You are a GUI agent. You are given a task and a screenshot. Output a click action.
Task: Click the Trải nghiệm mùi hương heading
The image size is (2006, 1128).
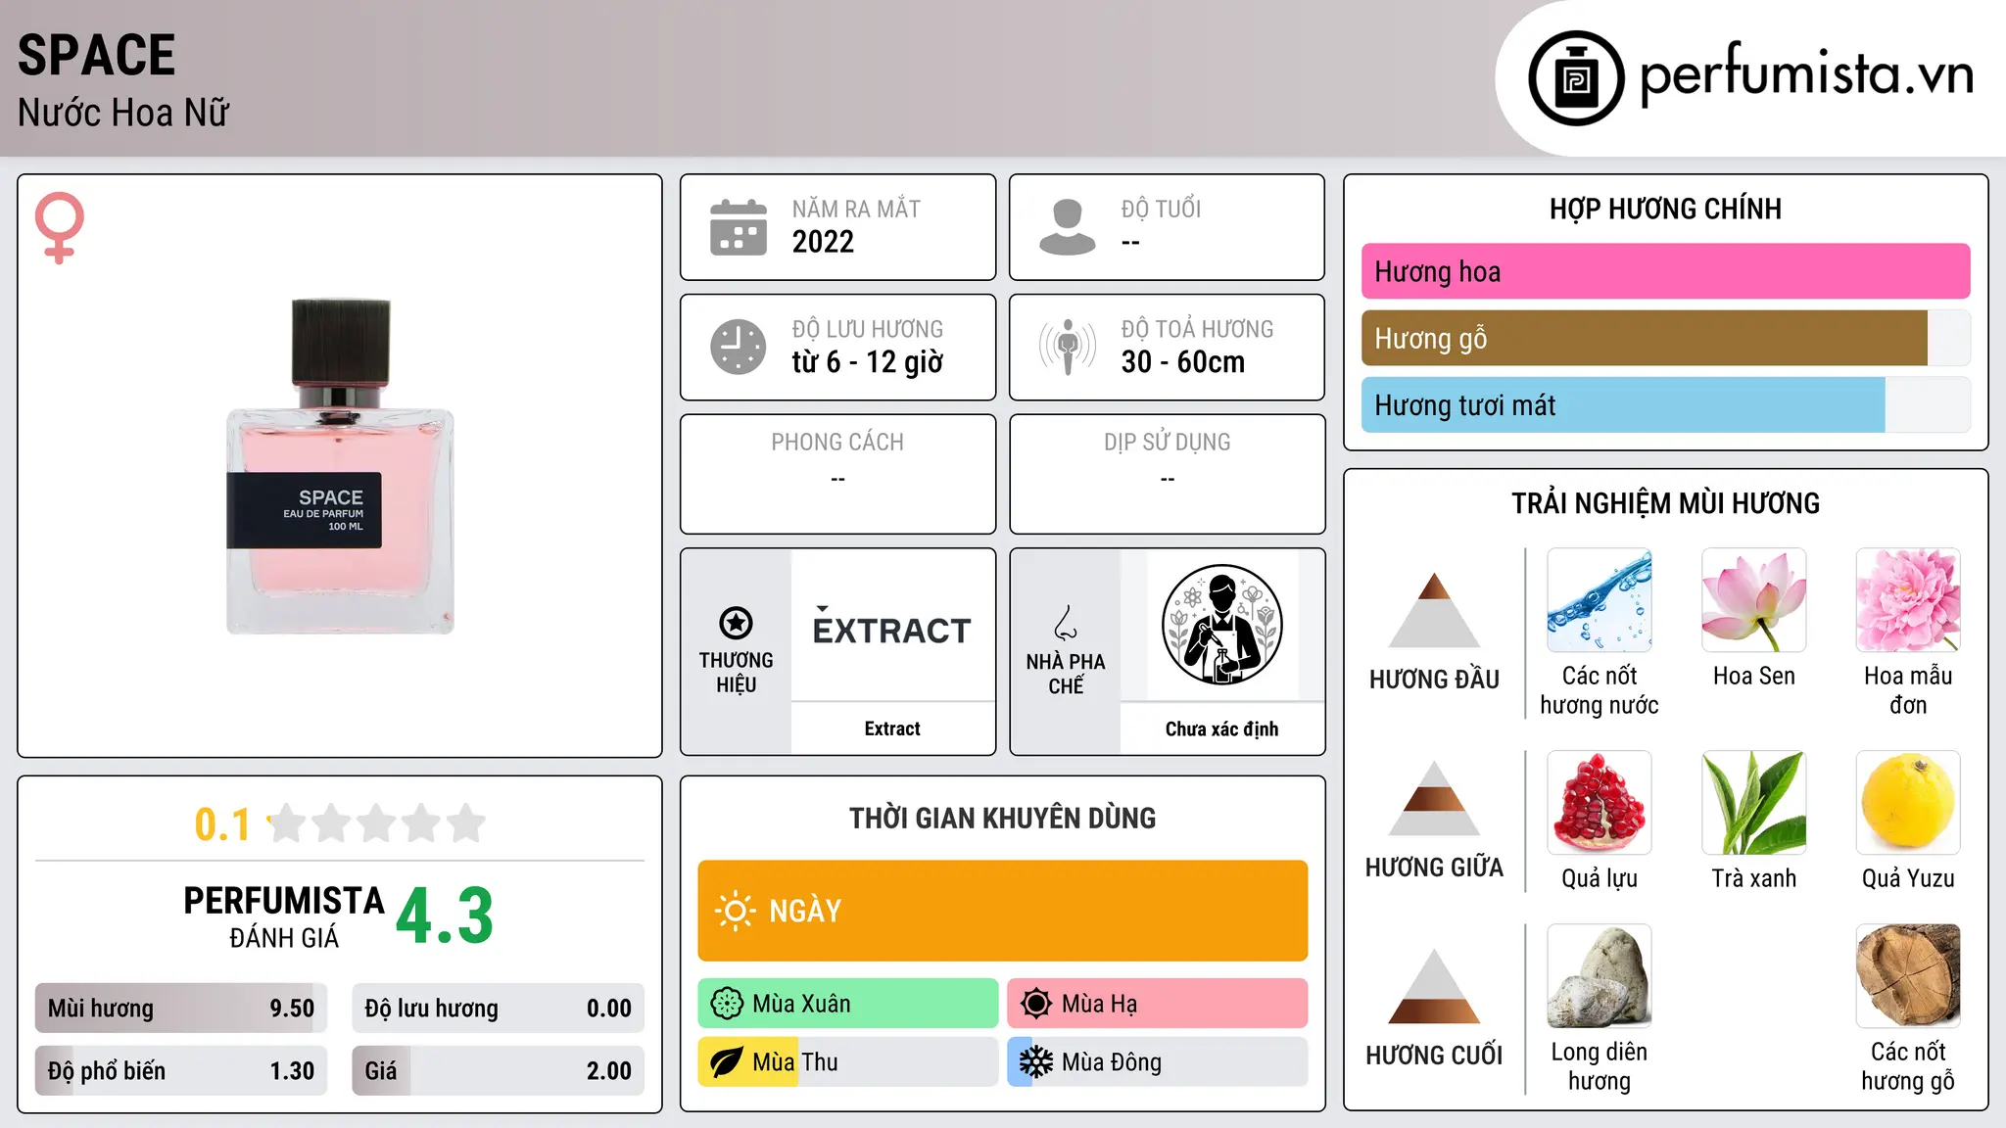pyautogui.click(x=1665, y=503)
